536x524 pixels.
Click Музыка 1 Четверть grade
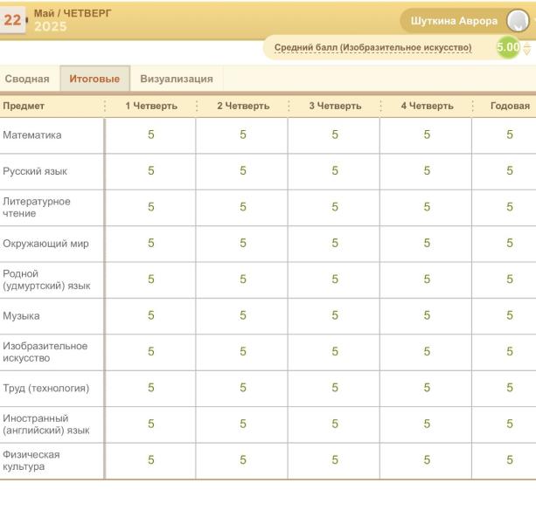point(150,315)
